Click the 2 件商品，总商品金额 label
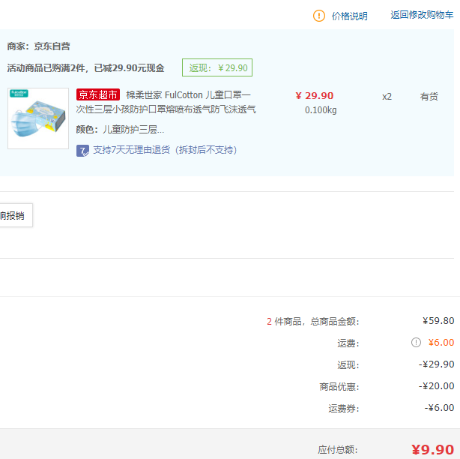Image resolution: width=460 pixels, height=459 pixels. [x=312, y=322]
